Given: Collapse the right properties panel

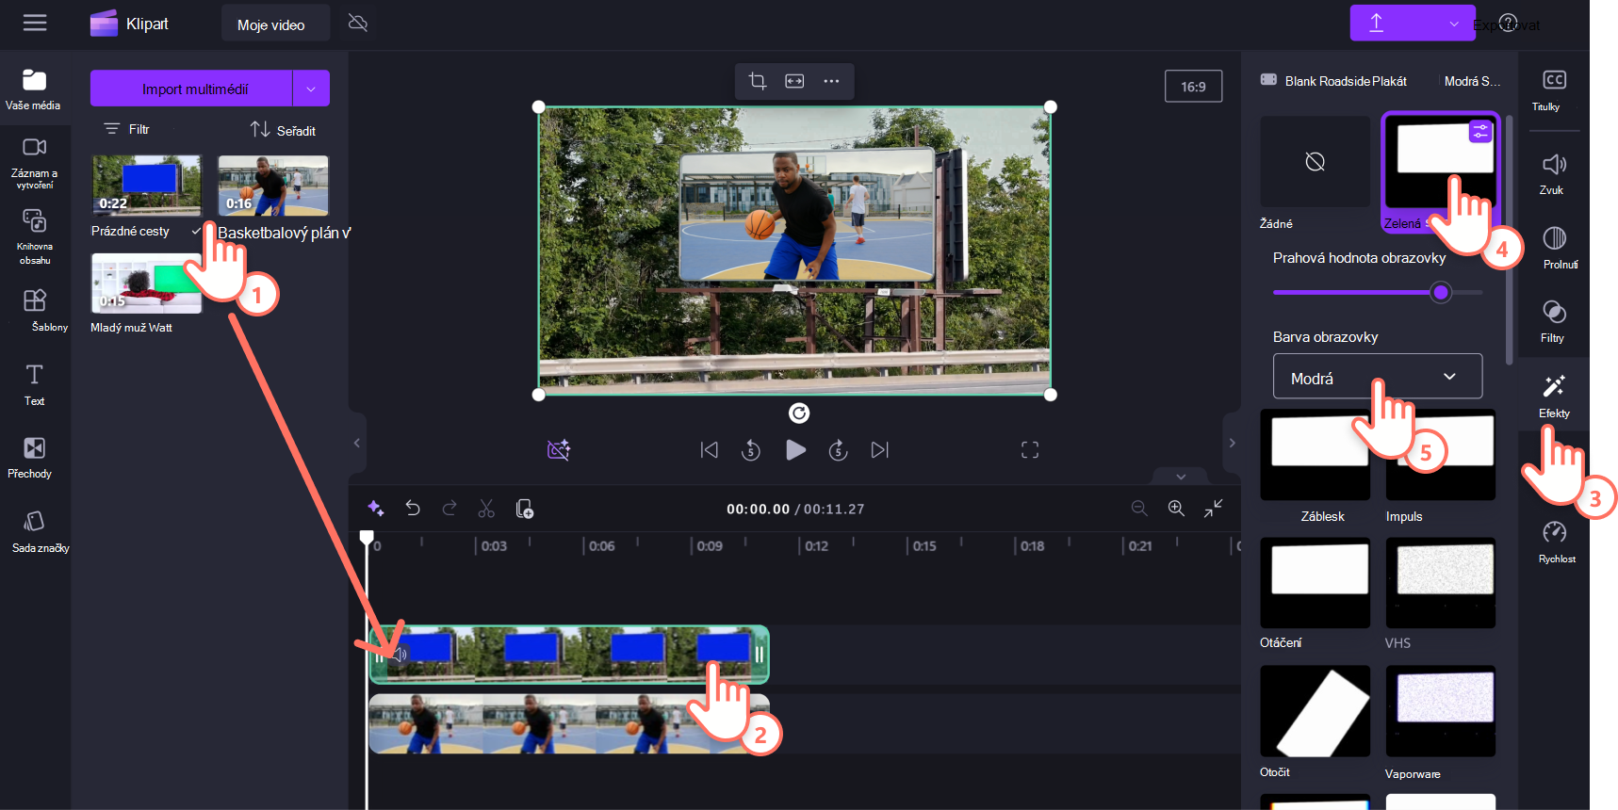Looking at the screenshot, I should pyautogui.click(x=1232, y=443).
